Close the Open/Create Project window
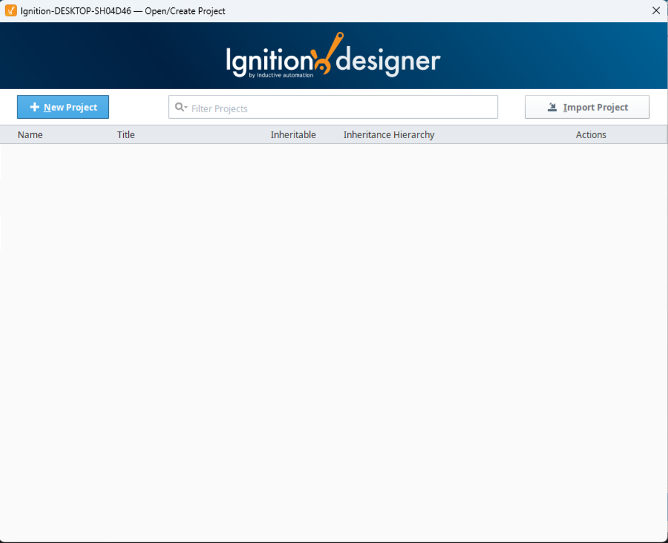 pyautogui.click(x=656, y=11)
